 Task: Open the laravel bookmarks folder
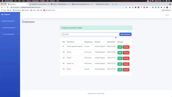click(x=33, y=10)
